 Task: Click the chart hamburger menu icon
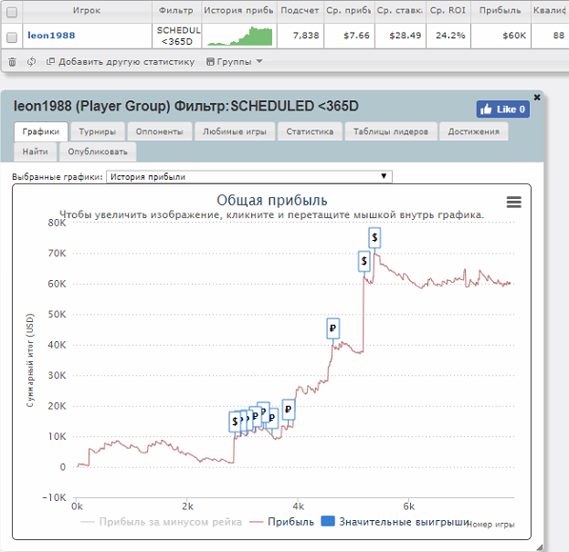(514, 202)
